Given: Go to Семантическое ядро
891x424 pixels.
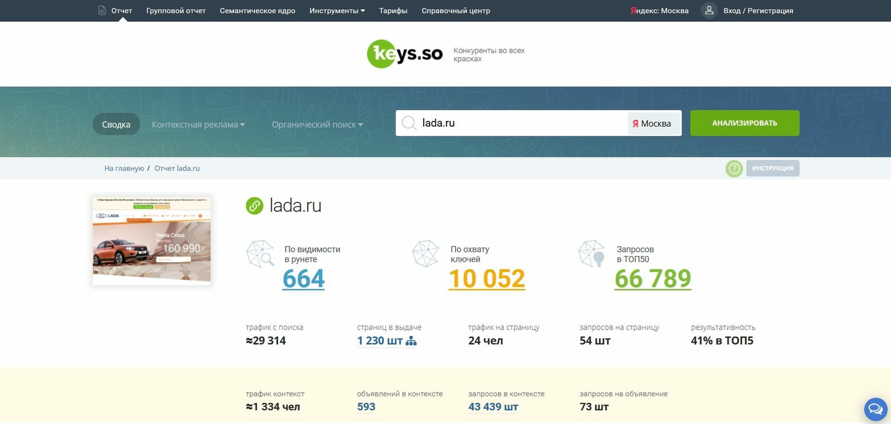Looking at the screenshot, I should tap(258, 11).
